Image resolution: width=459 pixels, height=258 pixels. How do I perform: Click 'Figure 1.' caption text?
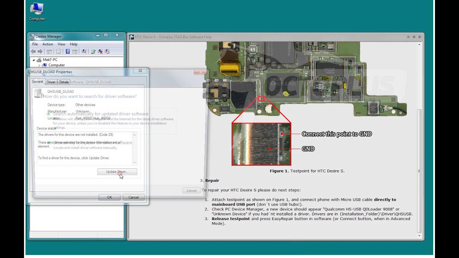click(279, 171)
